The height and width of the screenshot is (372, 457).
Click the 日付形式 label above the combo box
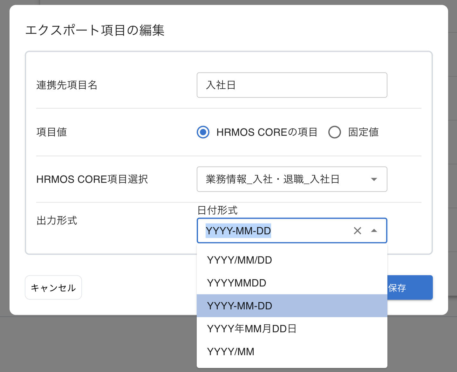coord(217,210)
